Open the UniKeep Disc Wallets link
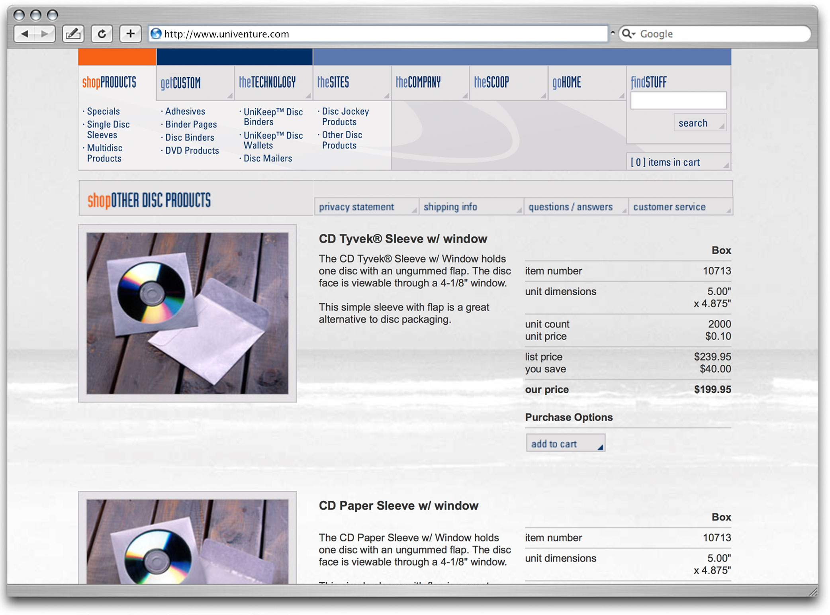The image size is (830, 615). [x=273, y=140]
